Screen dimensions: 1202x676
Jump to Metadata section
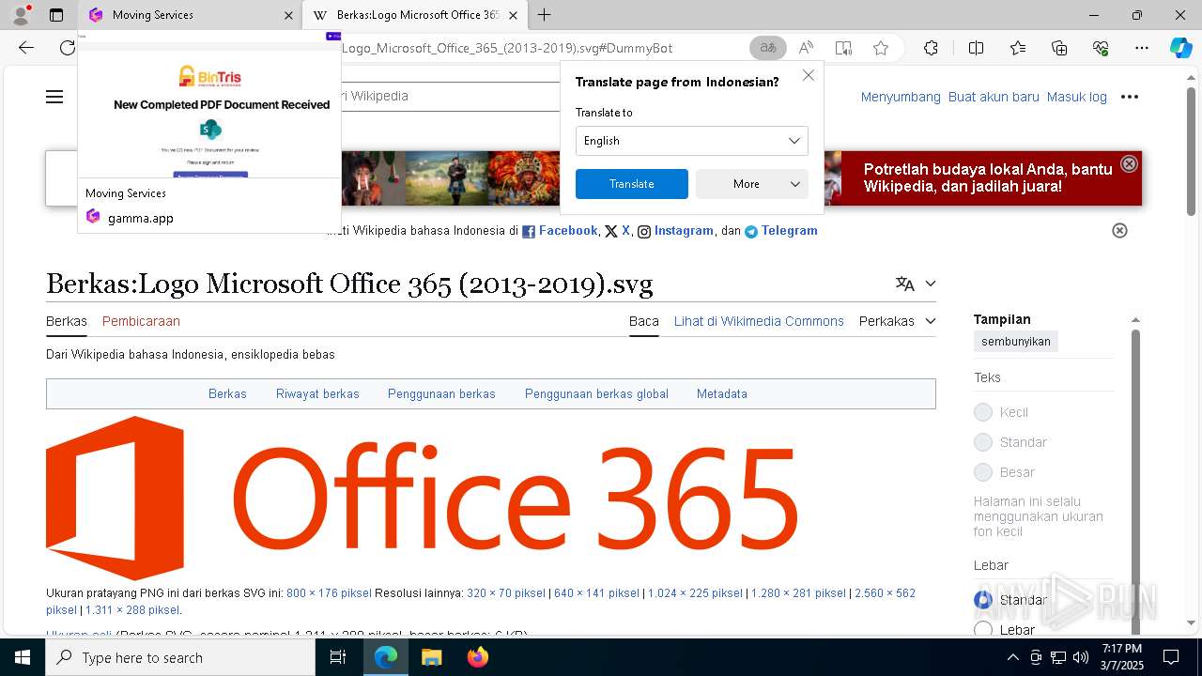(x=722, y=394)
